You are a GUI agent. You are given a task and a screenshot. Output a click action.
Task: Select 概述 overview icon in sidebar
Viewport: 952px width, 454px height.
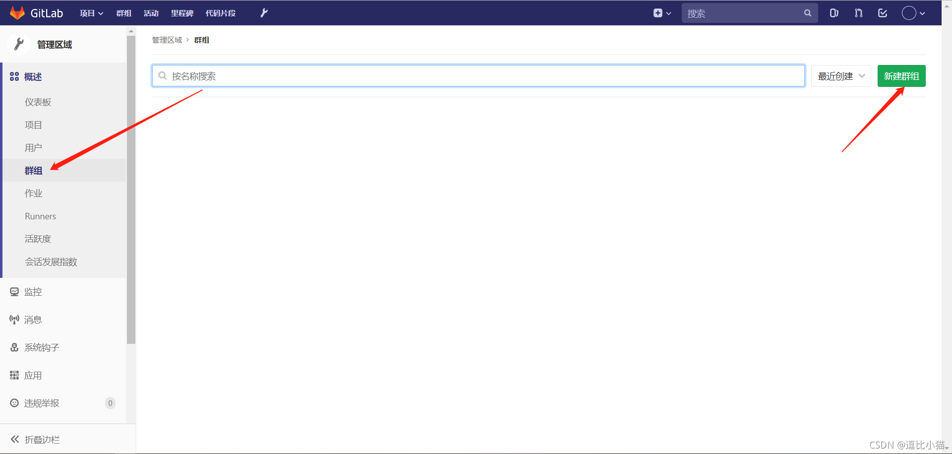(14, 76)
